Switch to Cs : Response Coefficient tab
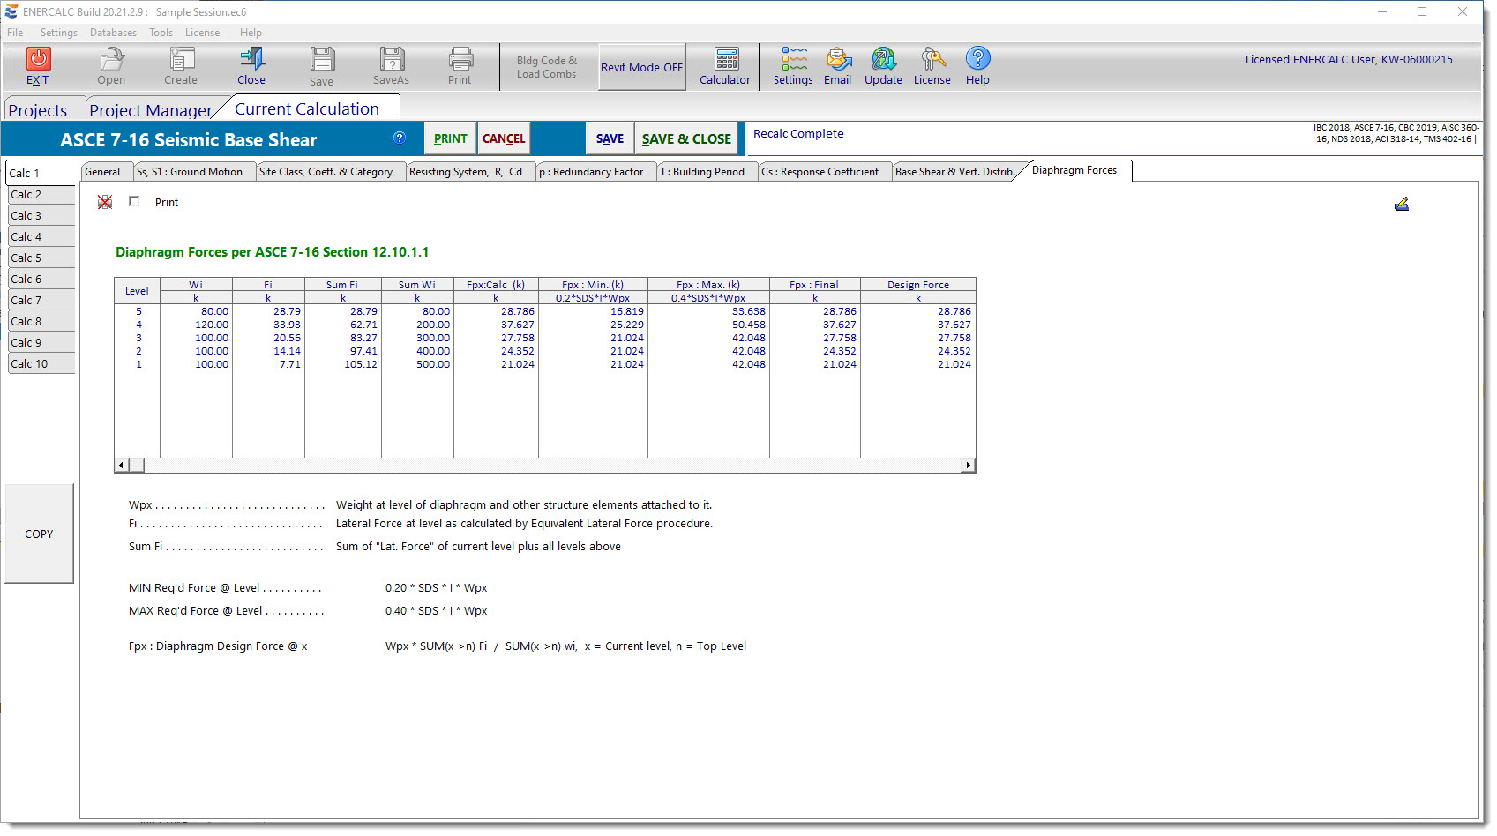 point(820,172)
